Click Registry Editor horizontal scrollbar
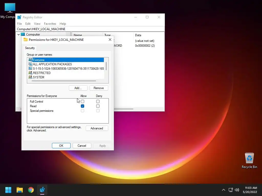The width and height of the screenshot is (262, 196). click(124, 109)
